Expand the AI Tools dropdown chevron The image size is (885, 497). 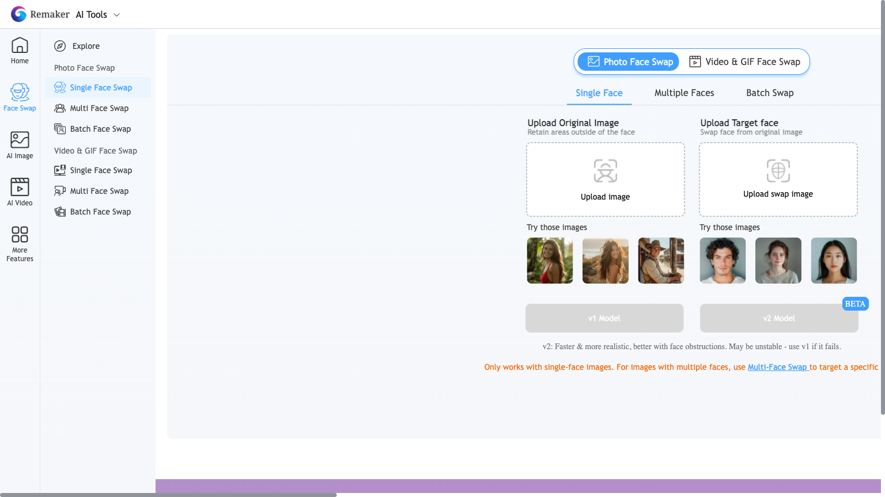[x=116, y=15]
